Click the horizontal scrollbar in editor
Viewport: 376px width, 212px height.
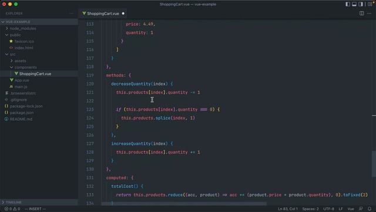point(184,204)
